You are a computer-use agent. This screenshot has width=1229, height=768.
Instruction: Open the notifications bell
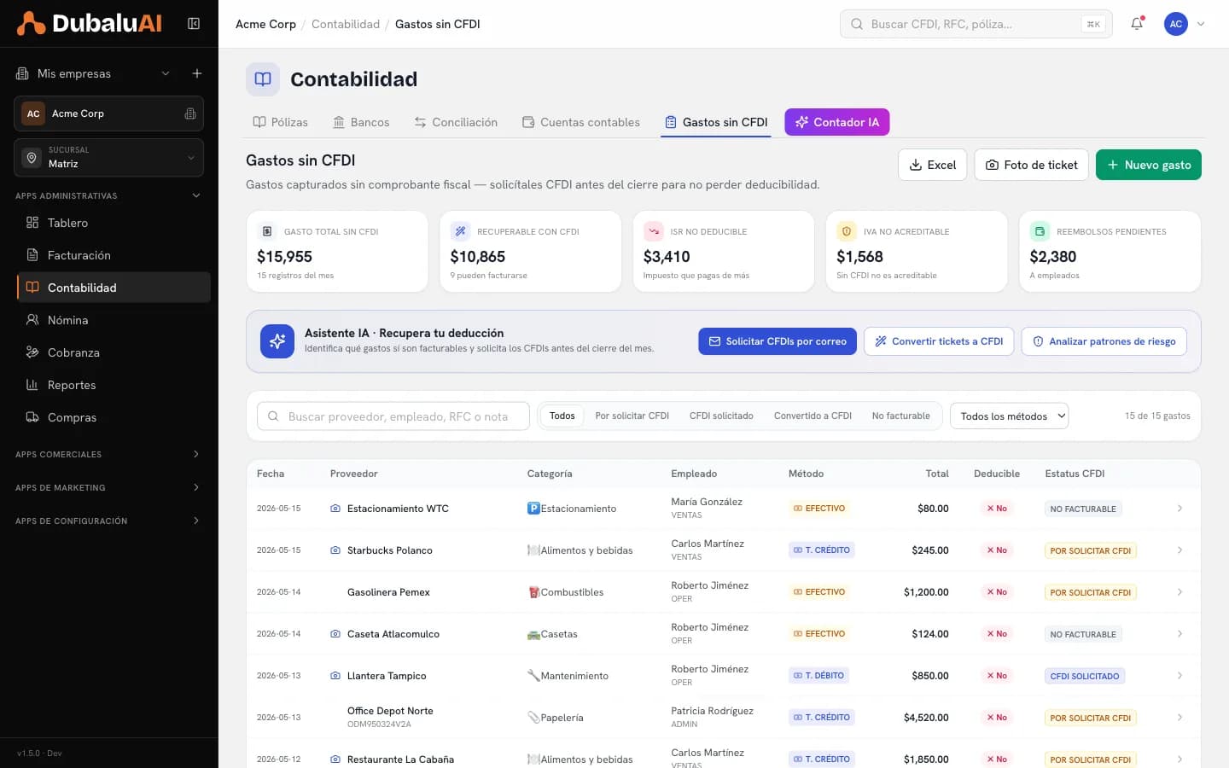[x=1137, y=24]
